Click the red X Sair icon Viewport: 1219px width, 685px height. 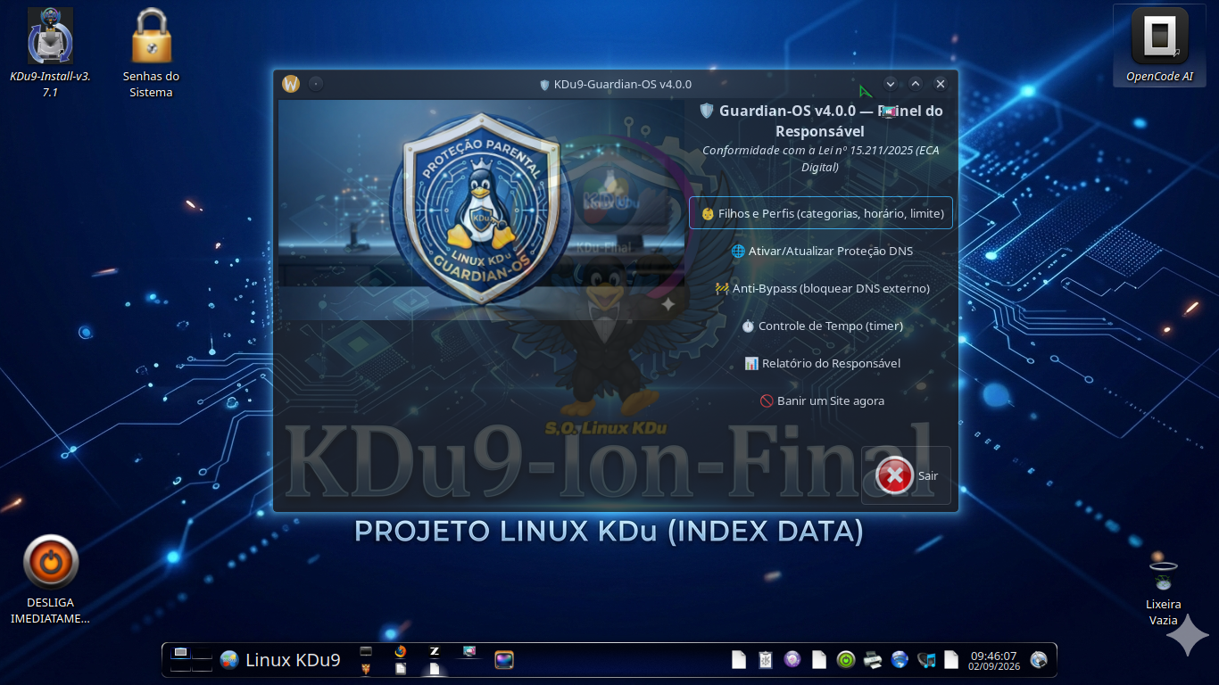[x=894, y=475]
